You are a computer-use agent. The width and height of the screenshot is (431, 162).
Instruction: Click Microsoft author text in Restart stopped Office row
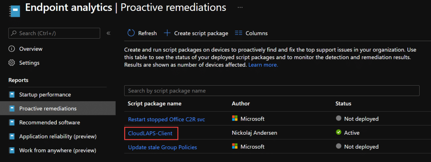(x=253, y=119)
